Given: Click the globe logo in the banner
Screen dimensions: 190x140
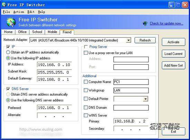Looking at the screenshot, I should (x=11, y=22).
